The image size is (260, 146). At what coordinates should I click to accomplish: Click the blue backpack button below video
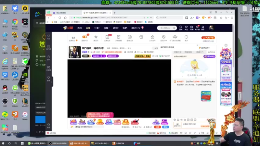pyautogui.click(x=165, y=127)
